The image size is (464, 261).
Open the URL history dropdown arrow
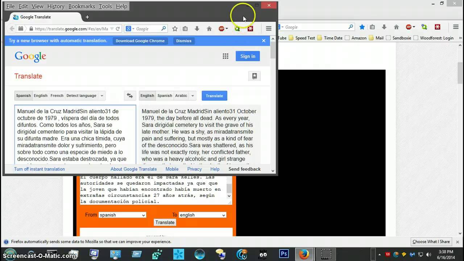tap(112, 29)
